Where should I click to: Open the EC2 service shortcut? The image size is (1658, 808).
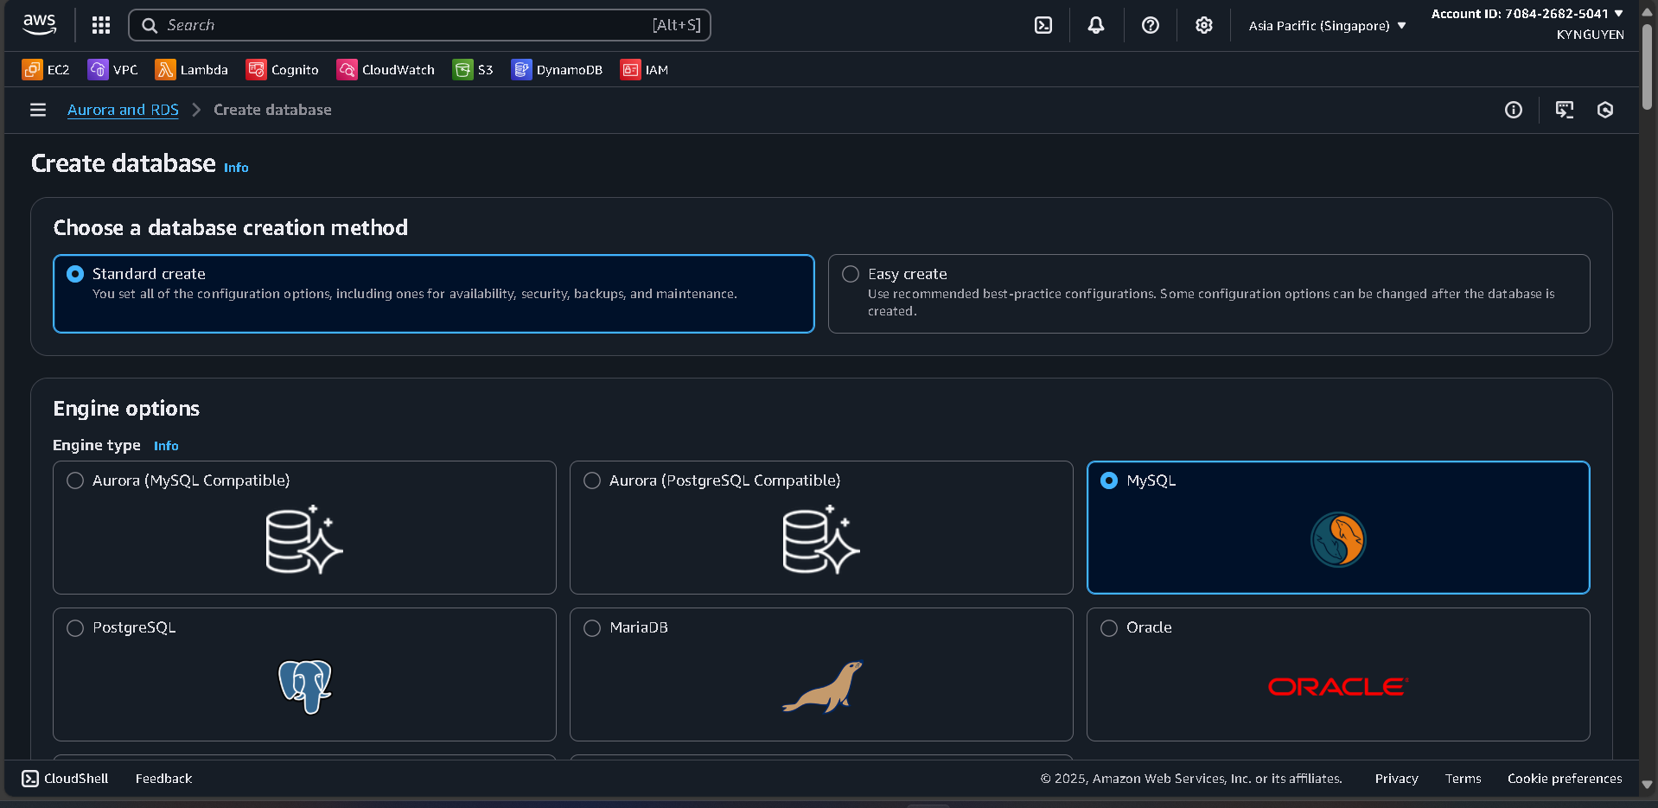[45, 69]
